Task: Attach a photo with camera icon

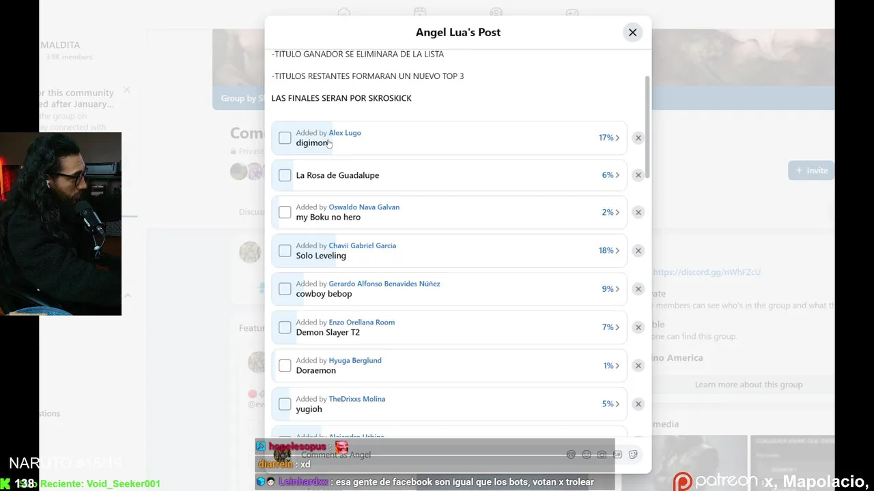Action: click(x=602, y=455)
